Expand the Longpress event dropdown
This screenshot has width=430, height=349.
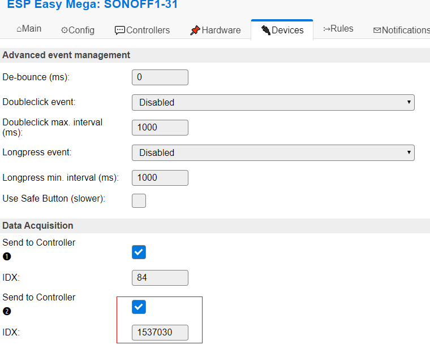[x=273, y=152]
